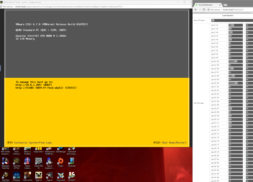Minimize the noVNC Chrome window

pos(178,2)
